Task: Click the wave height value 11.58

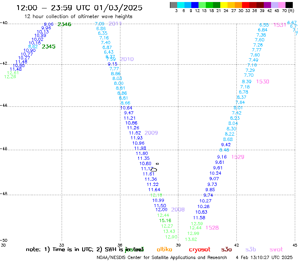Action: [x=199, y=218]
